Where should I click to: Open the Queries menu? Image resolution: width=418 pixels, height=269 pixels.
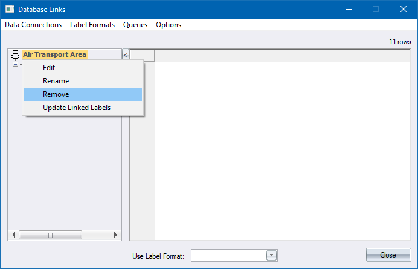point(135,25)
